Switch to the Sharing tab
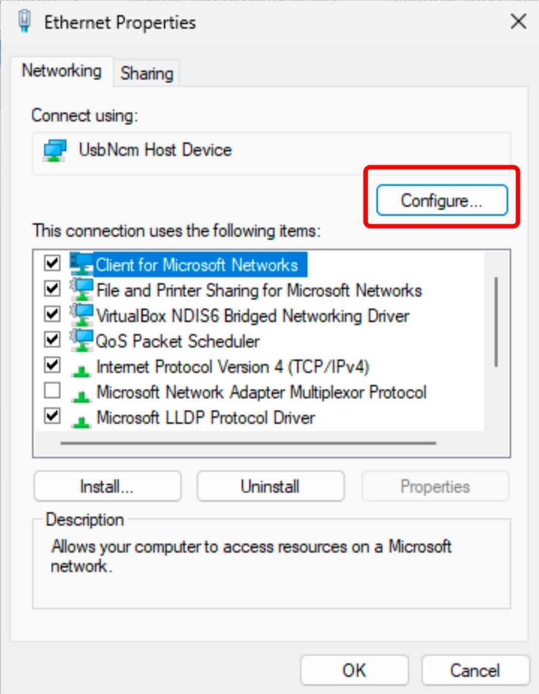Viewport: 539px width, 694px height. point(147,72)
